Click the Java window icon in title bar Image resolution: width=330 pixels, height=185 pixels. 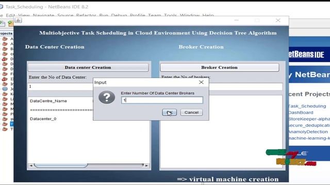tap(18, 21)
